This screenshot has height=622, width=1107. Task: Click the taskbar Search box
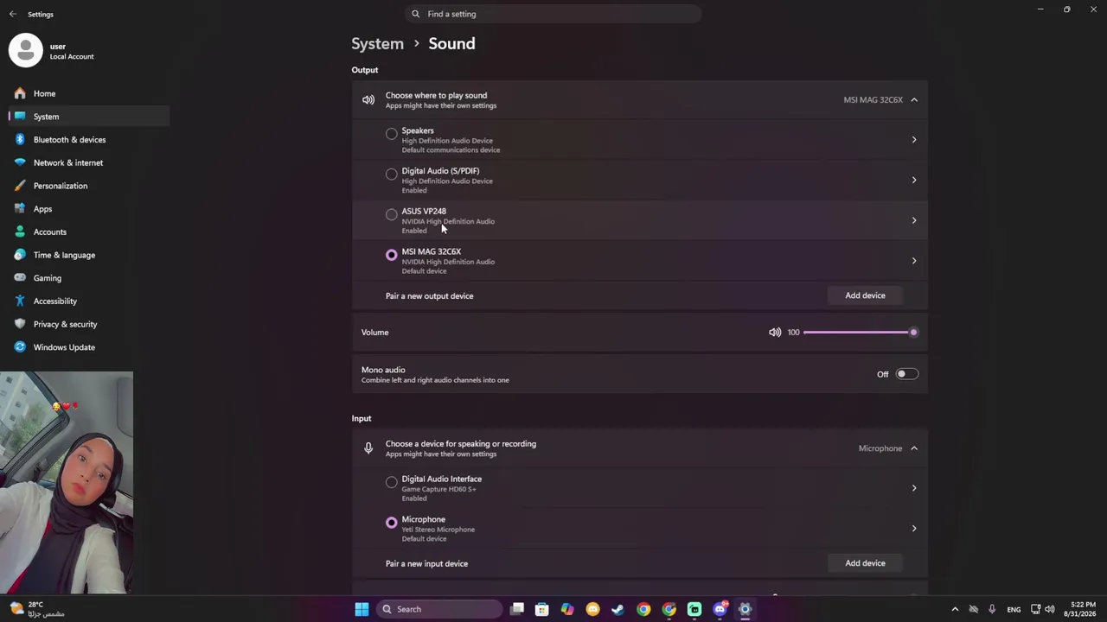[438, 609]
